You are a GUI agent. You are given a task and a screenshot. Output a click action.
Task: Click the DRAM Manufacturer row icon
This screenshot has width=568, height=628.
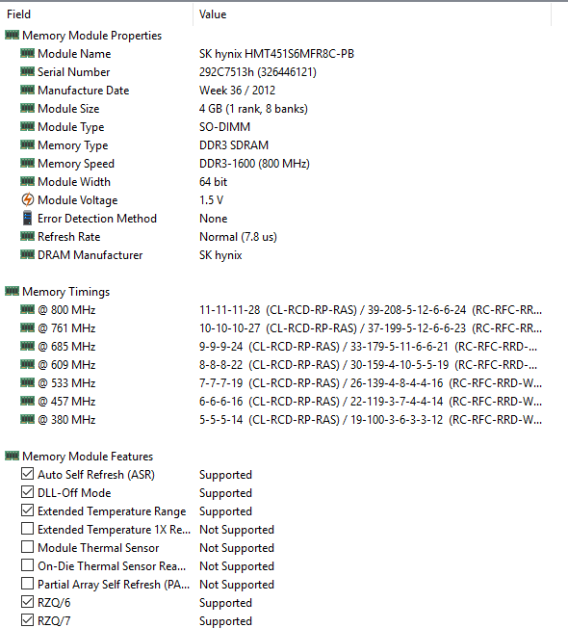pyautogui.click(x=27, y=254)
